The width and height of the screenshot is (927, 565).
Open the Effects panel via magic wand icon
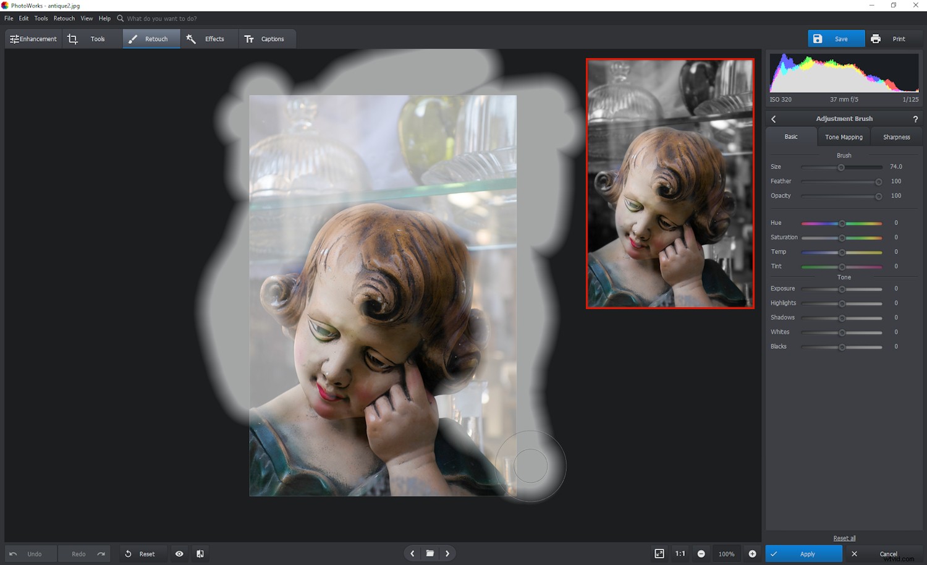[192, 38]
